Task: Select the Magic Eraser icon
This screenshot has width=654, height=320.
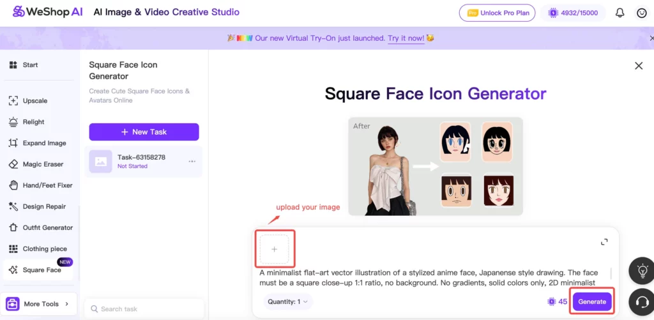Action: click(13, 164)
